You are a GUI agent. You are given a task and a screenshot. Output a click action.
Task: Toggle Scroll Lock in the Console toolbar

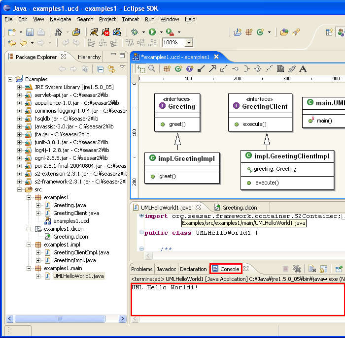323,269
